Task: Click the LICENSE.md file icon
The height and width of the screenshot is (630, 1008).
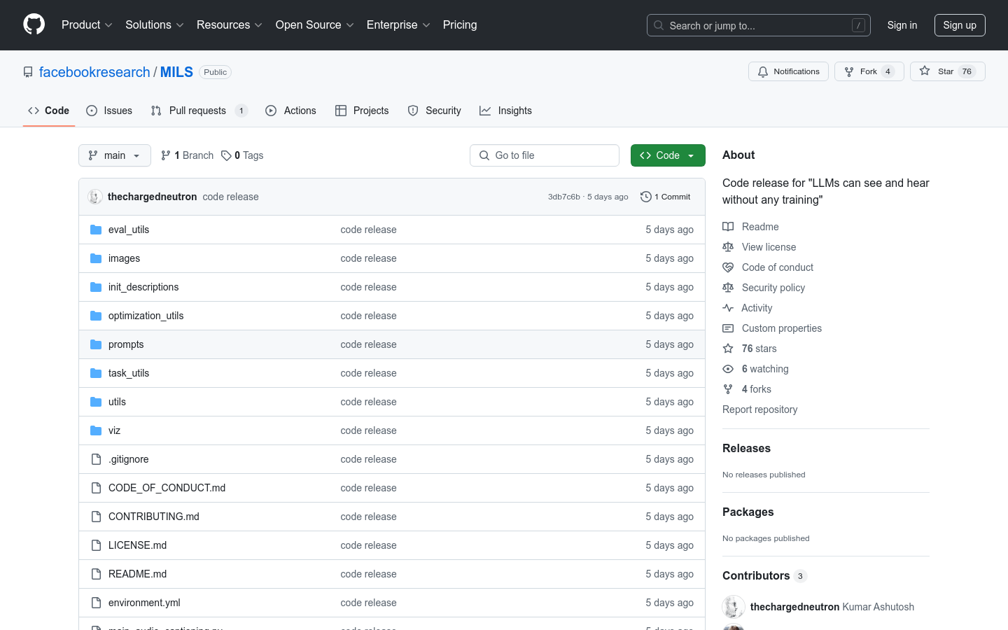Action: pos(96,545)
